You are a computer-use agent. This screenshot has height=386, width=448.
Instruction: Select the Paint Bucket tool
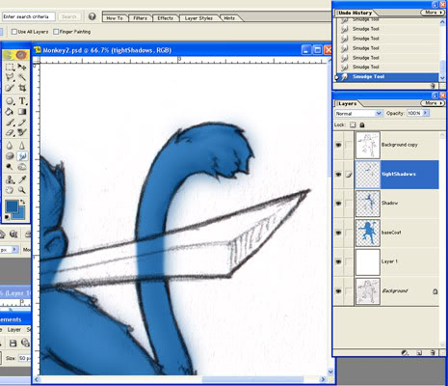pyautogui.click(x=10, y=112)
